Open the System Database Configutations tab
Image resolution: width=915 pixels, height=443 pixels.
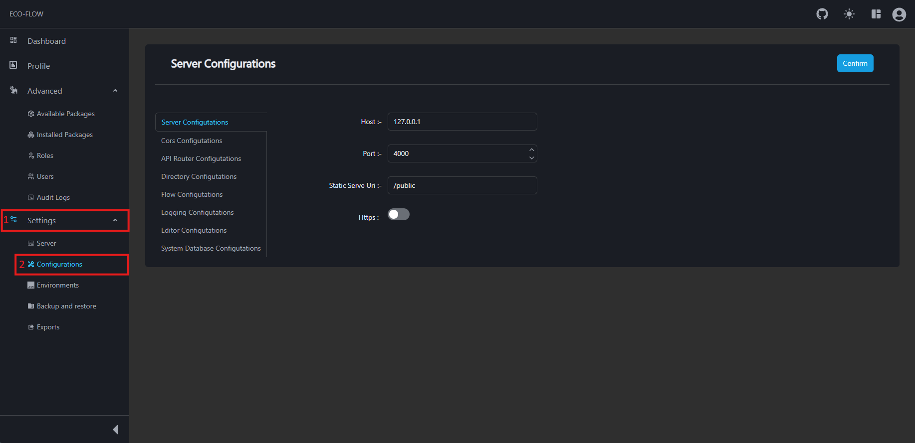pos(211,248)
